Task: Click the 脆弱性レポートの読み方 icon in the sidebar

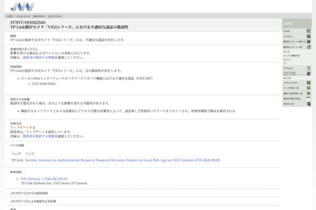Action: click(x=309, y=41)
